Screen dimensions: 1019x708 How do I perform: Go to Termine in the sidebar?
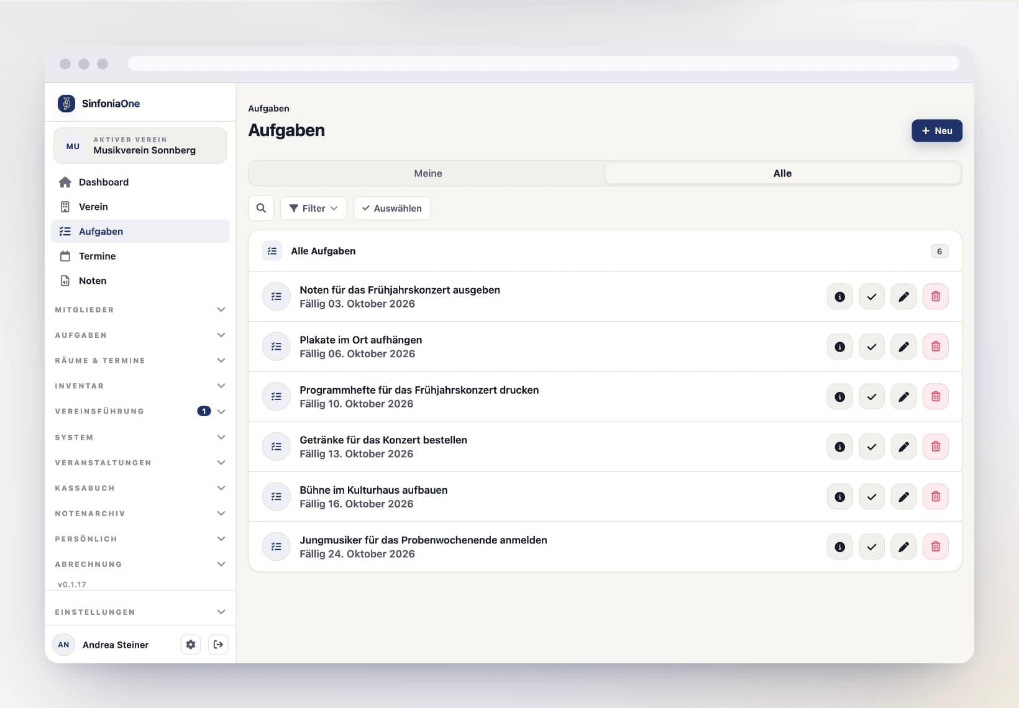pos(140,256)
